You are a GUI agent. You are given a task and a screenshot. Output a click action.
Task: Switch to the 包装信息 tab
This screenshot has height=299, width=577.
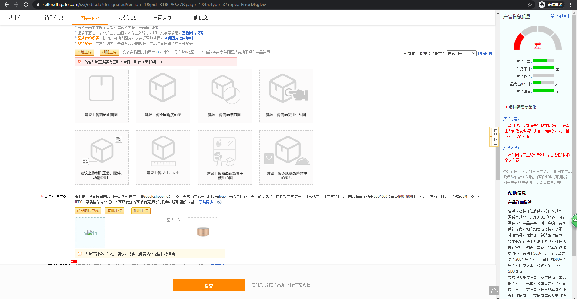tap(126, 18)
